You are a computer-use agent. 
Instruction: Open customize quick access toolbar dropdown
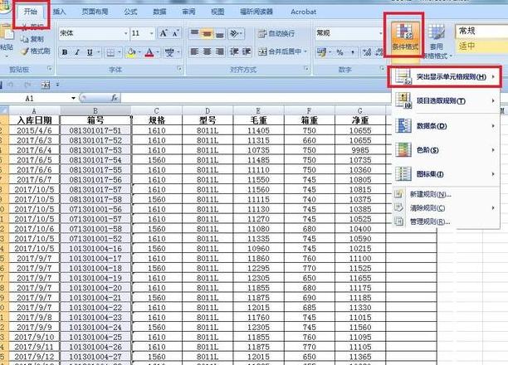click(x=57, y=85)
